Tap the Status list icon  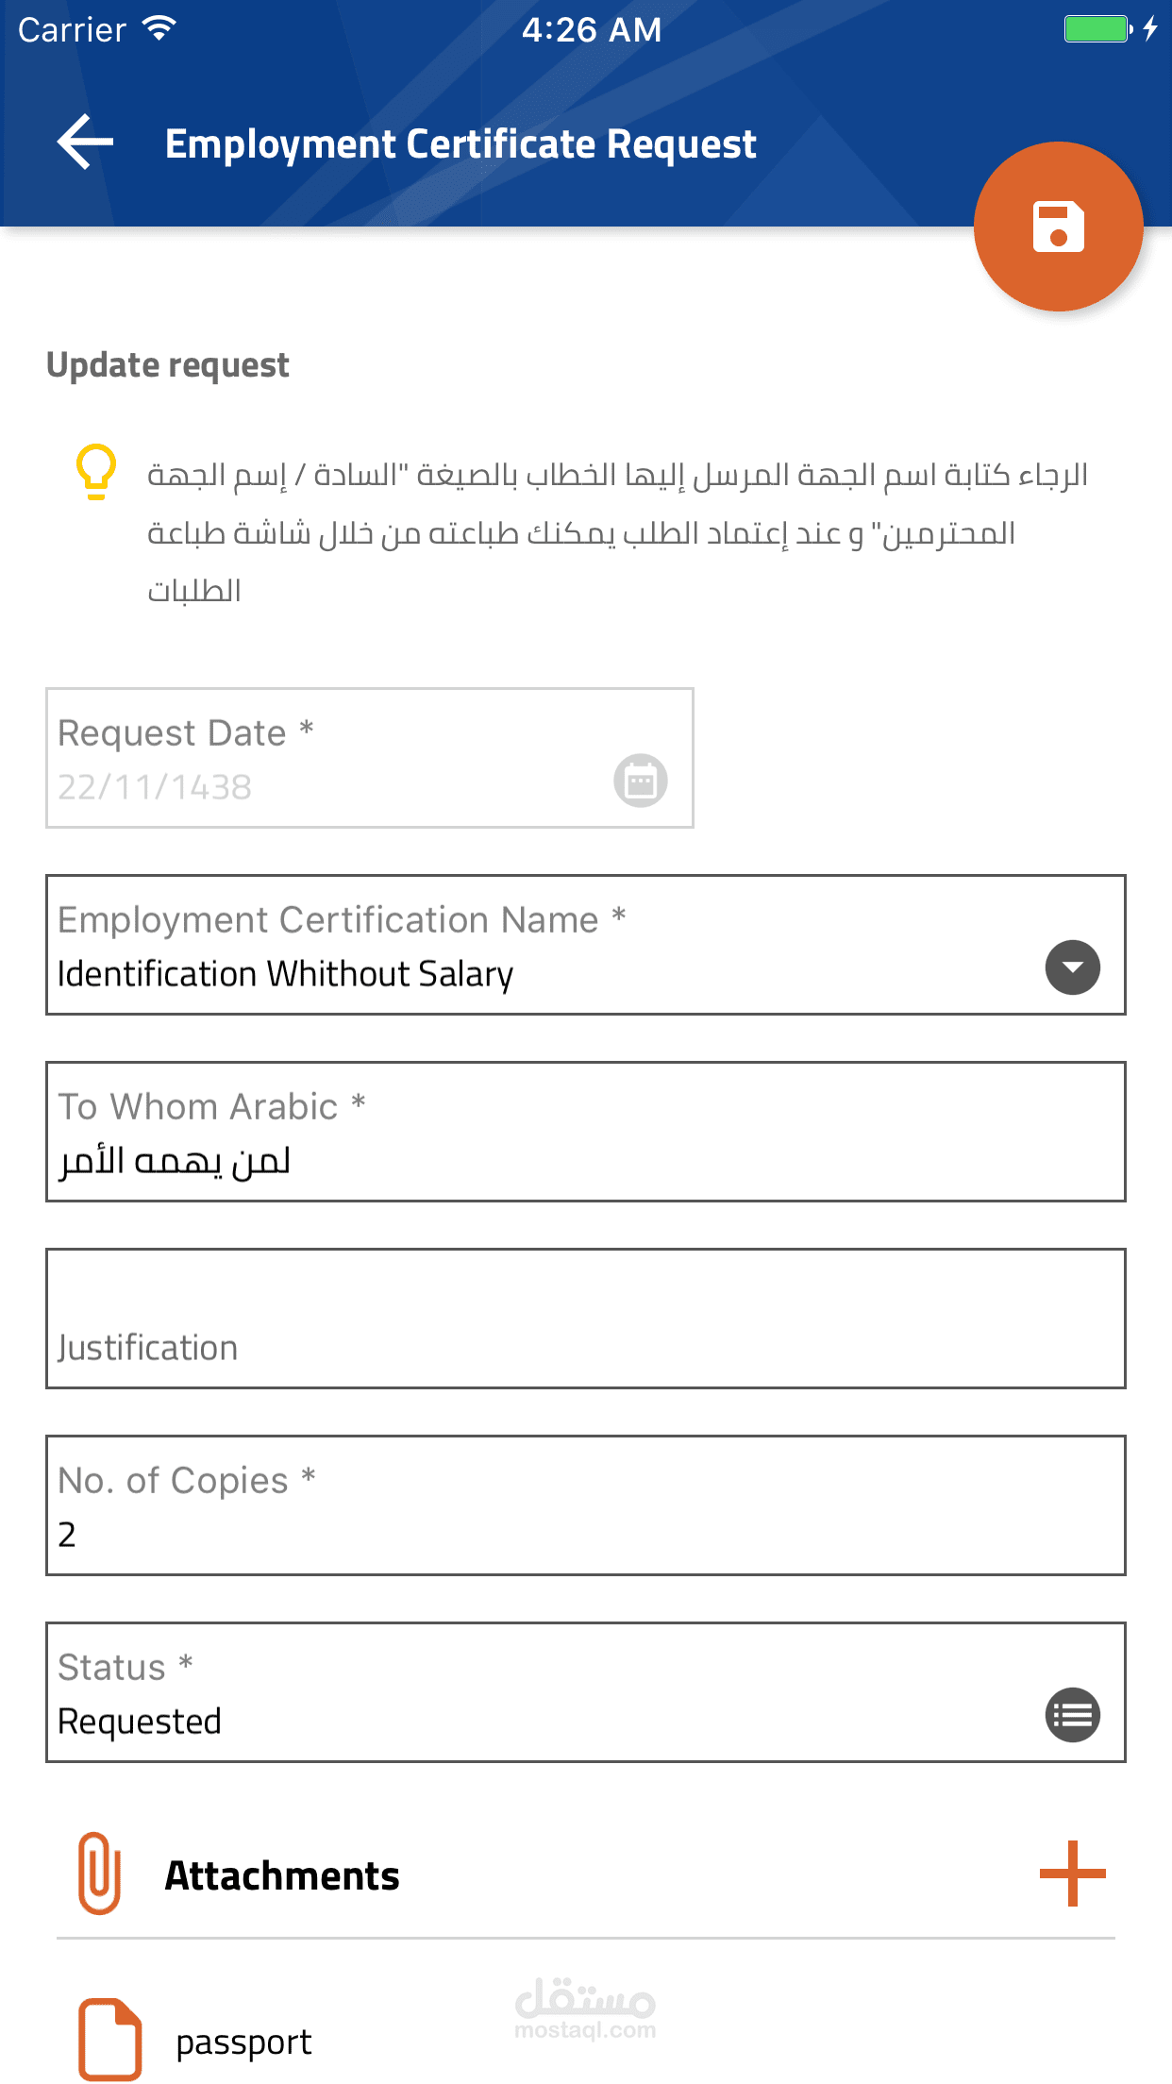click(1072, 1715)
